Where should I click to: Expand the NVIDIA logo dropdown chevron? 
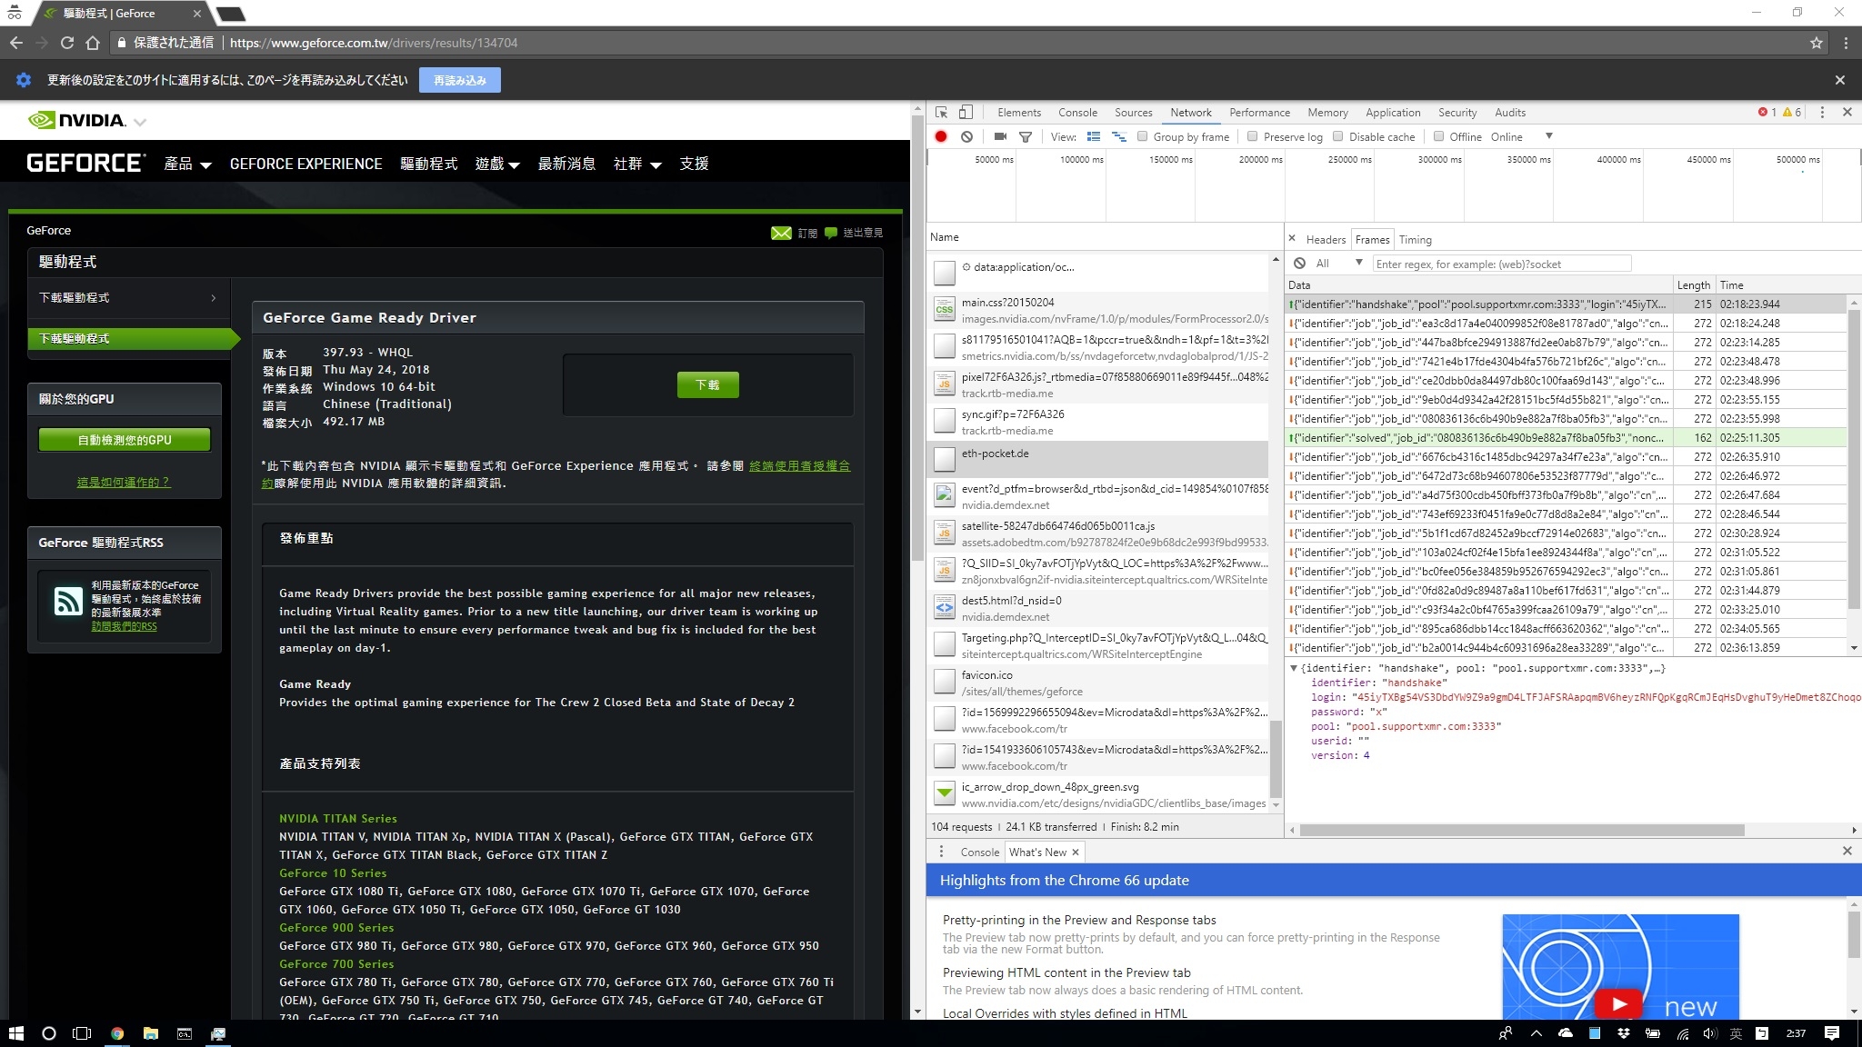[x=140, y=122]
